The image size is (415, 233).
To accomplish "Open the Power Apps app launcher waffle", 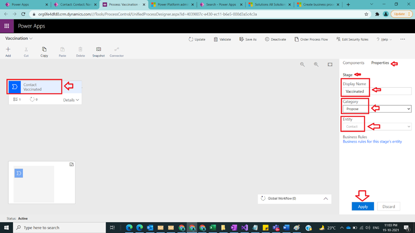I will click(x=7, y=26).
